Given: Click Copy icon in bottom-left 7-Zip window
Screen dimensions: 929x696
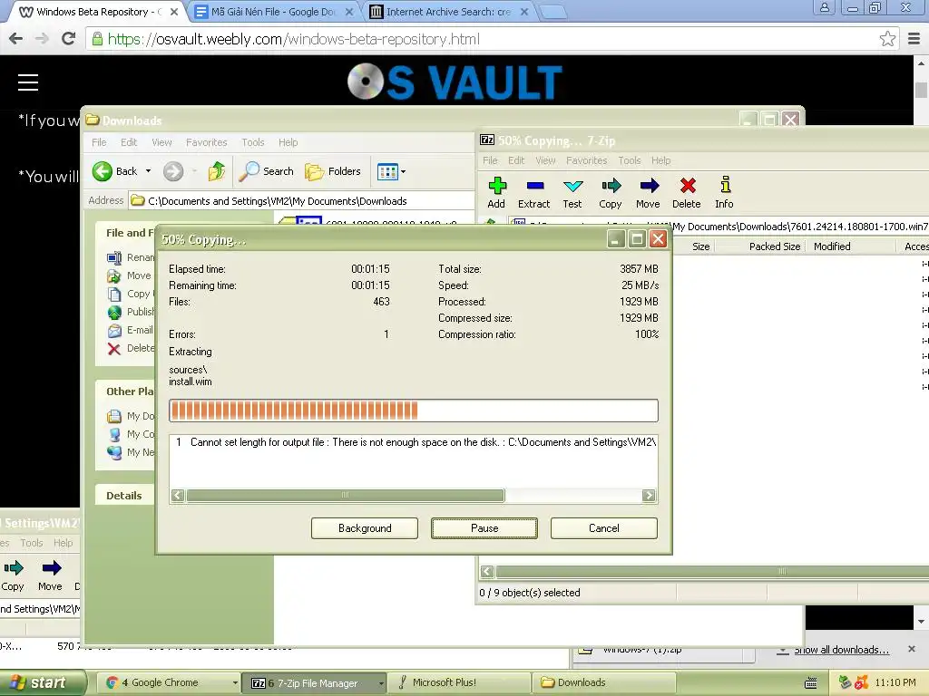Looking at the screenshot, I should pos(13,575).
